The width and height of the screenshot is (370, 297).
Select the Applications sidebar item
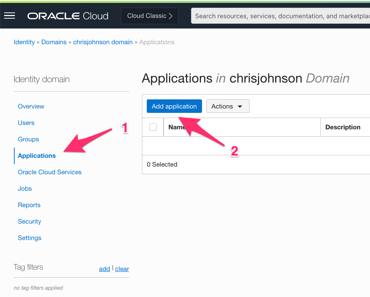click(x=37, y=156)
